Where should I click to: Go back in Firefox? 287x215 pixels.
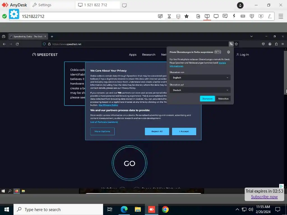pos(4,44)
